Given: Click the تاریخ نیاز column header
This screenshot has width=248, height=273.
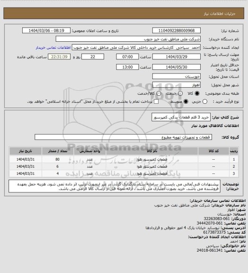Looking at the screenshot, I should [26, 151].
